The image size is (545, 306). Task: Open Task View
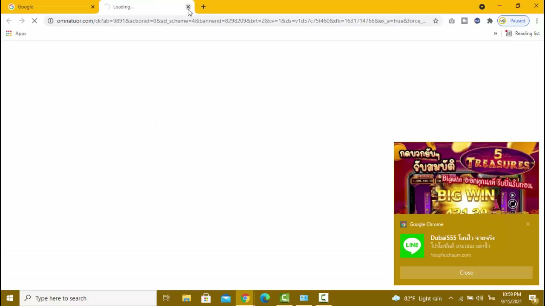(x=166, y=298)
